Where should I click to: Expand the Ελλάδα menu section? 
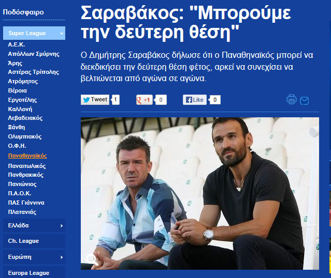coord(34,226)
